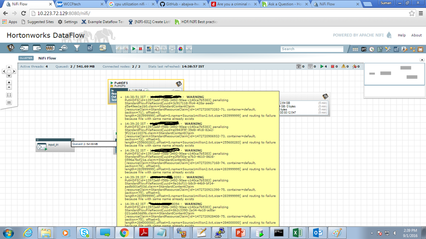Select the Template component icon
Screen dimensions: 426x239
(90, 48)
